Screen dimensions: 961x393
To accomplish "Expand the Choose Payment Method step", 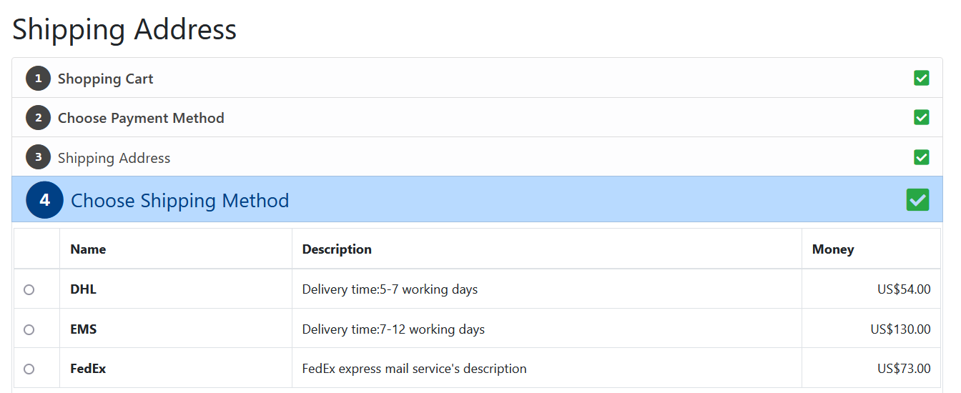I will pos(477,118).
